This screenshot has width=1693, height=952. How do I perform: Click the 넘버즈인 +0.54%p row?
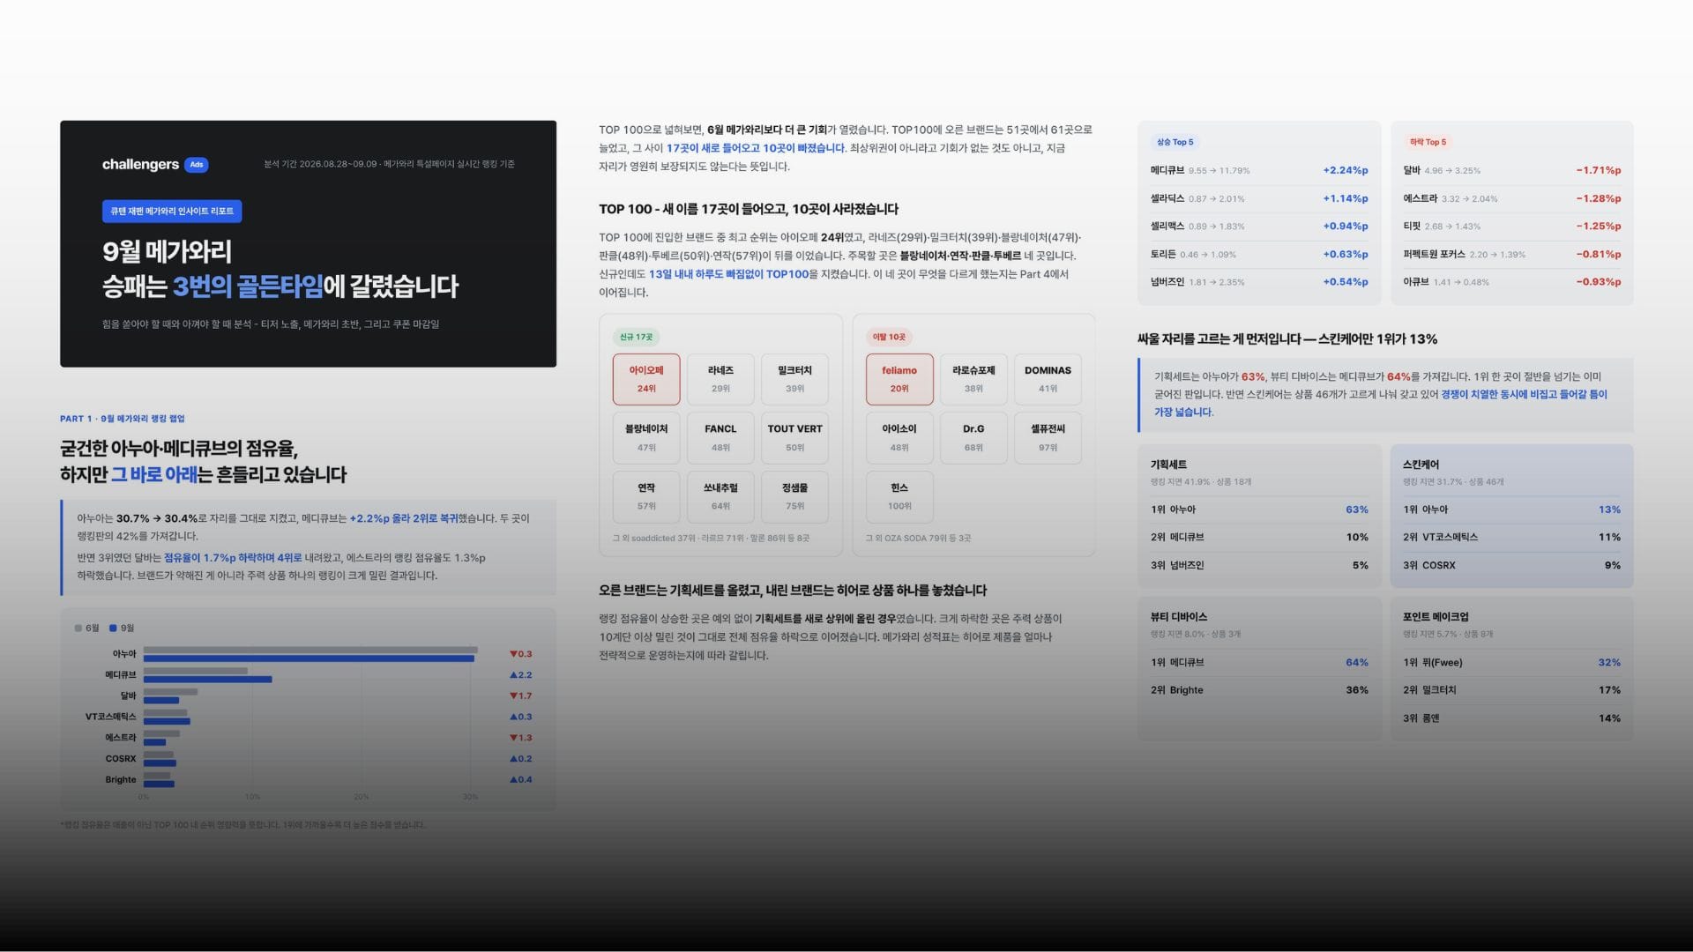(1259, 282)
